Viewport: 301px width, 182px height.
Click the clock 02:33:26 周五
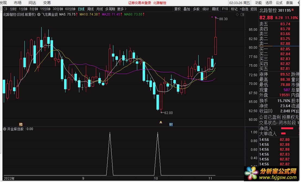pos(240,3)
